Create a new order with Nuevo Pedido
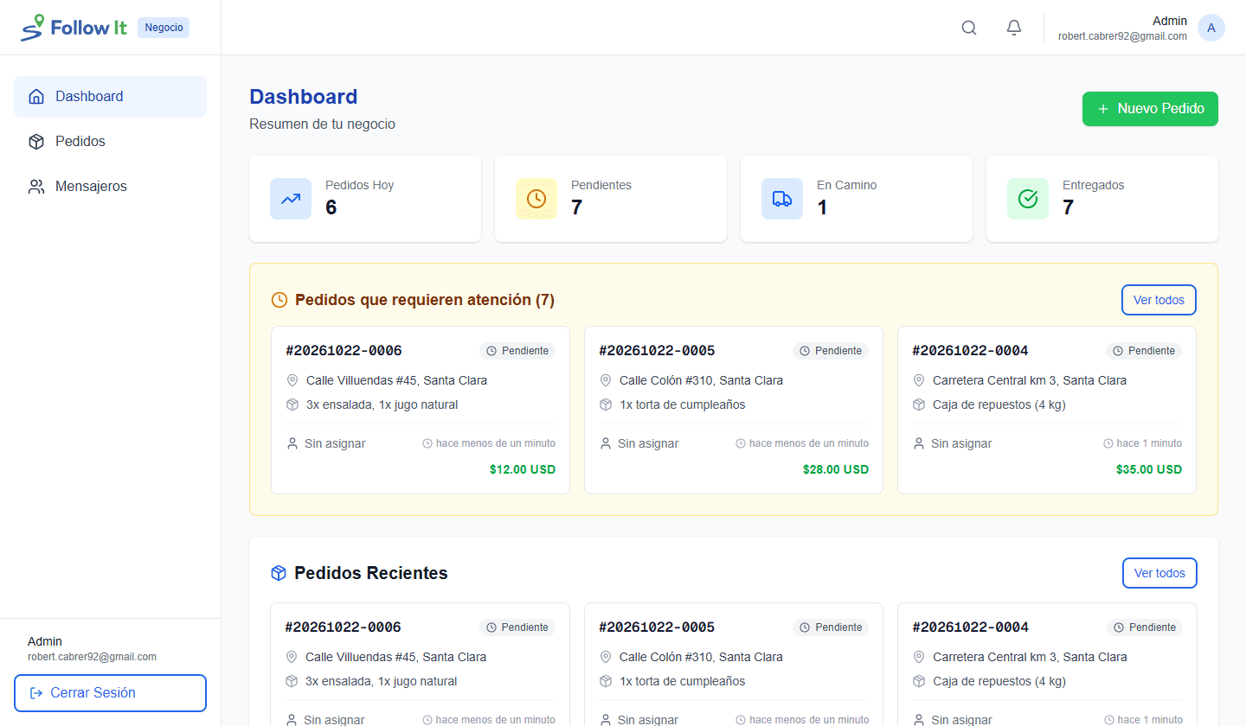Viewport: 1246px width, 726px height. (x=1150, y=109)
